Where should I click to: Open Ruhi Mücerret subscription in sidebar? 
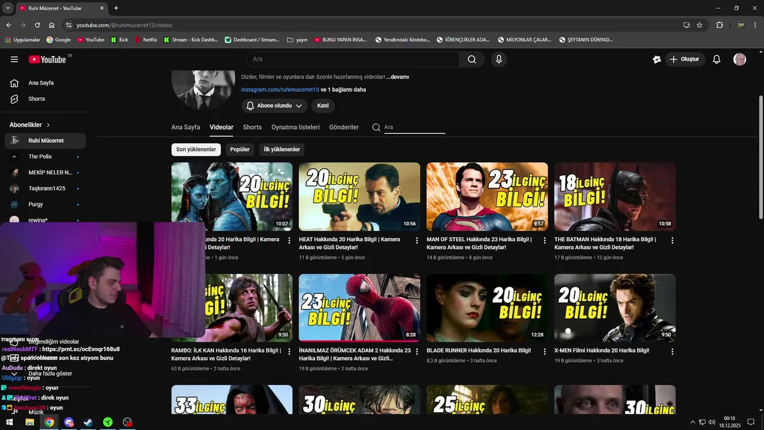(x=45, y=141)
